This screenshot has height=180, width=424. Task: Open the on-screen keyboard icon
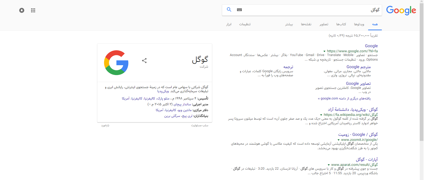click(240, 10)
